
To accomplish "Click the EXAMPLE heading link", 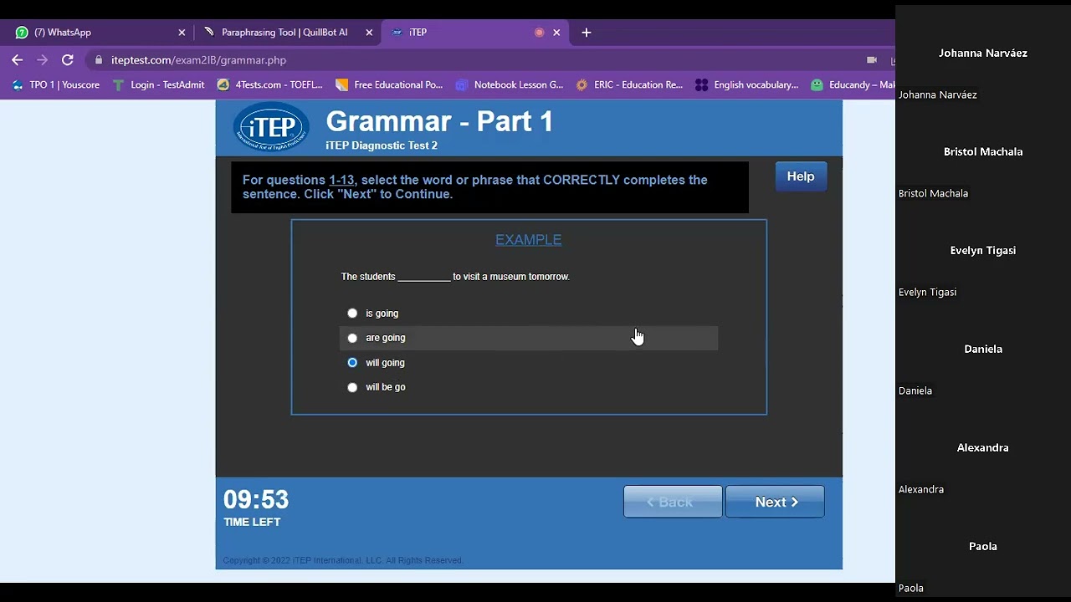I will (x=528, y=240).
